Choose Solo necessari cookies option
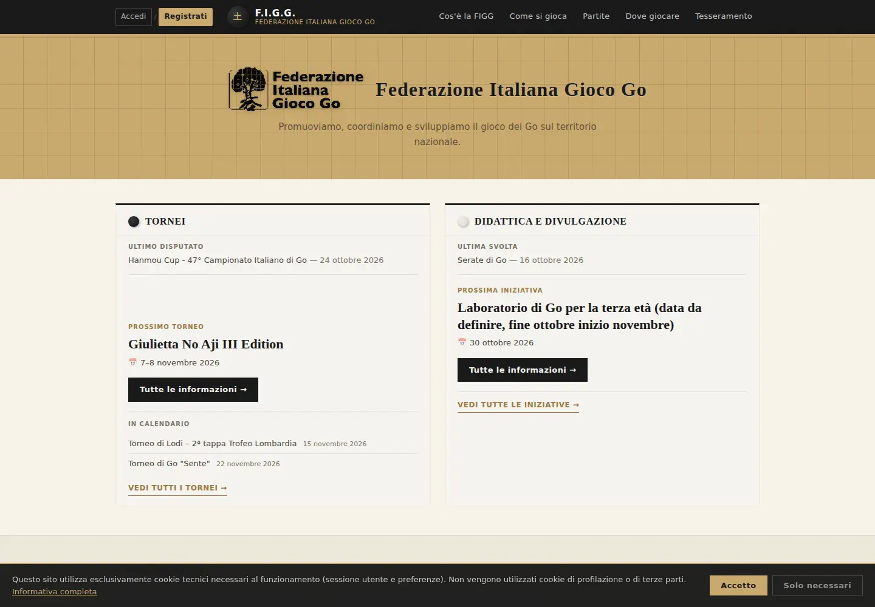 pos(817,586)
